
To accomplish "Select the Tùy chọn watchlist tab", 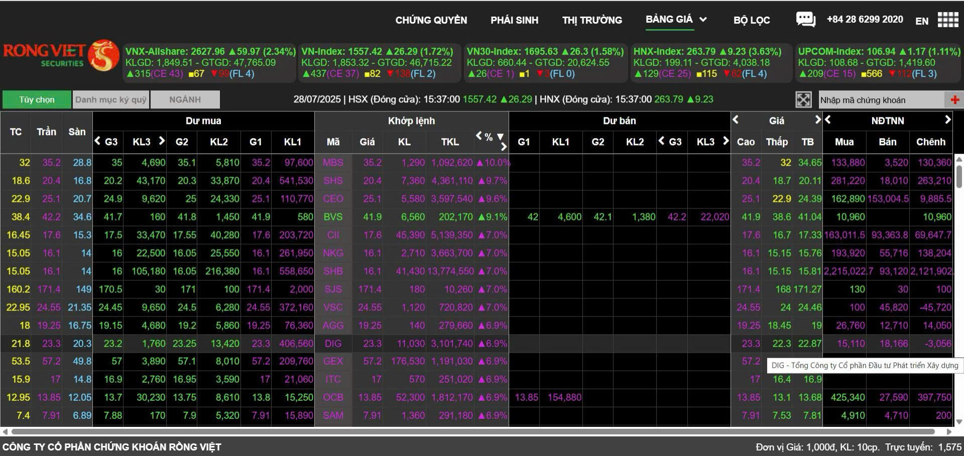I will [x=37, y=99].
